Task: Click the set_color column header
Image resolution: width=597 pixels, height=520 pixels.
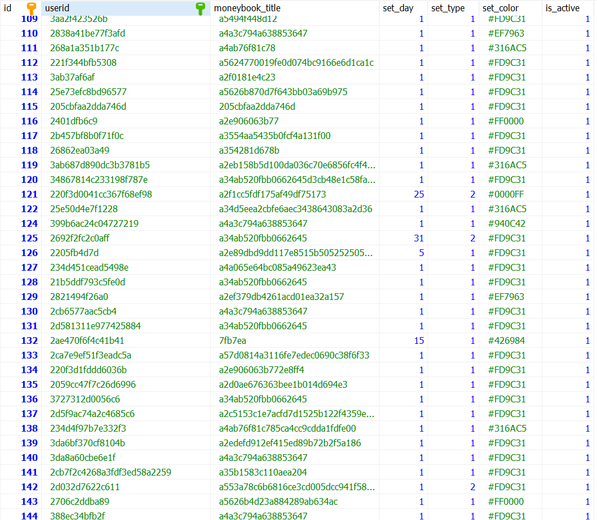Action: [501, 8]
